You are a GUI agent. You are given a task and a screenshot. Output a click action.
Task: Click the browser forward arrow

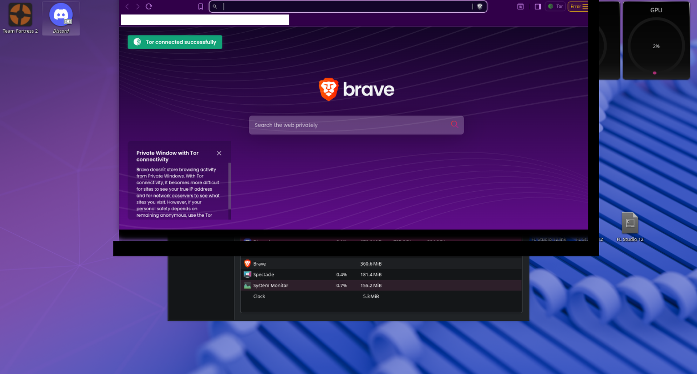(x=138, y=7)
